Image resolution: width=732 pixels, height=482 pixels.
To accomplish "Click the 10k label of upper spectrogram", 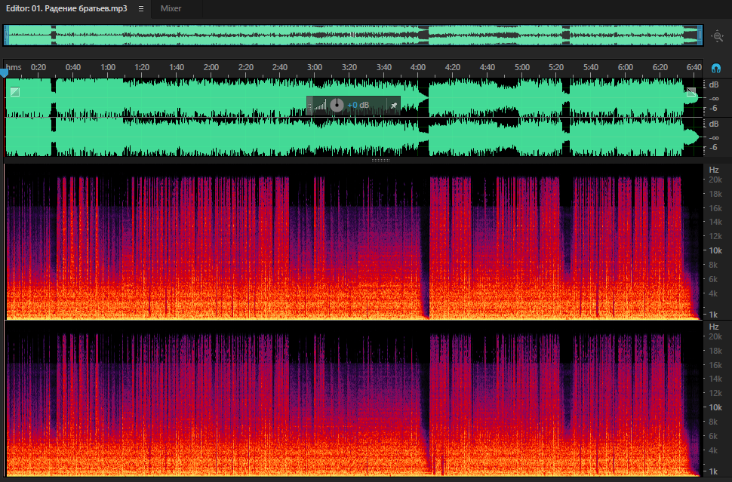I will 715,250.
